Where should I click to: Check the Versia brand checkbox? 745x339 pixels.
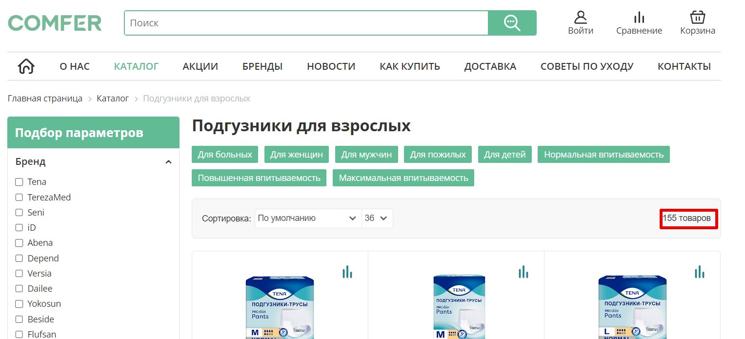19,274
